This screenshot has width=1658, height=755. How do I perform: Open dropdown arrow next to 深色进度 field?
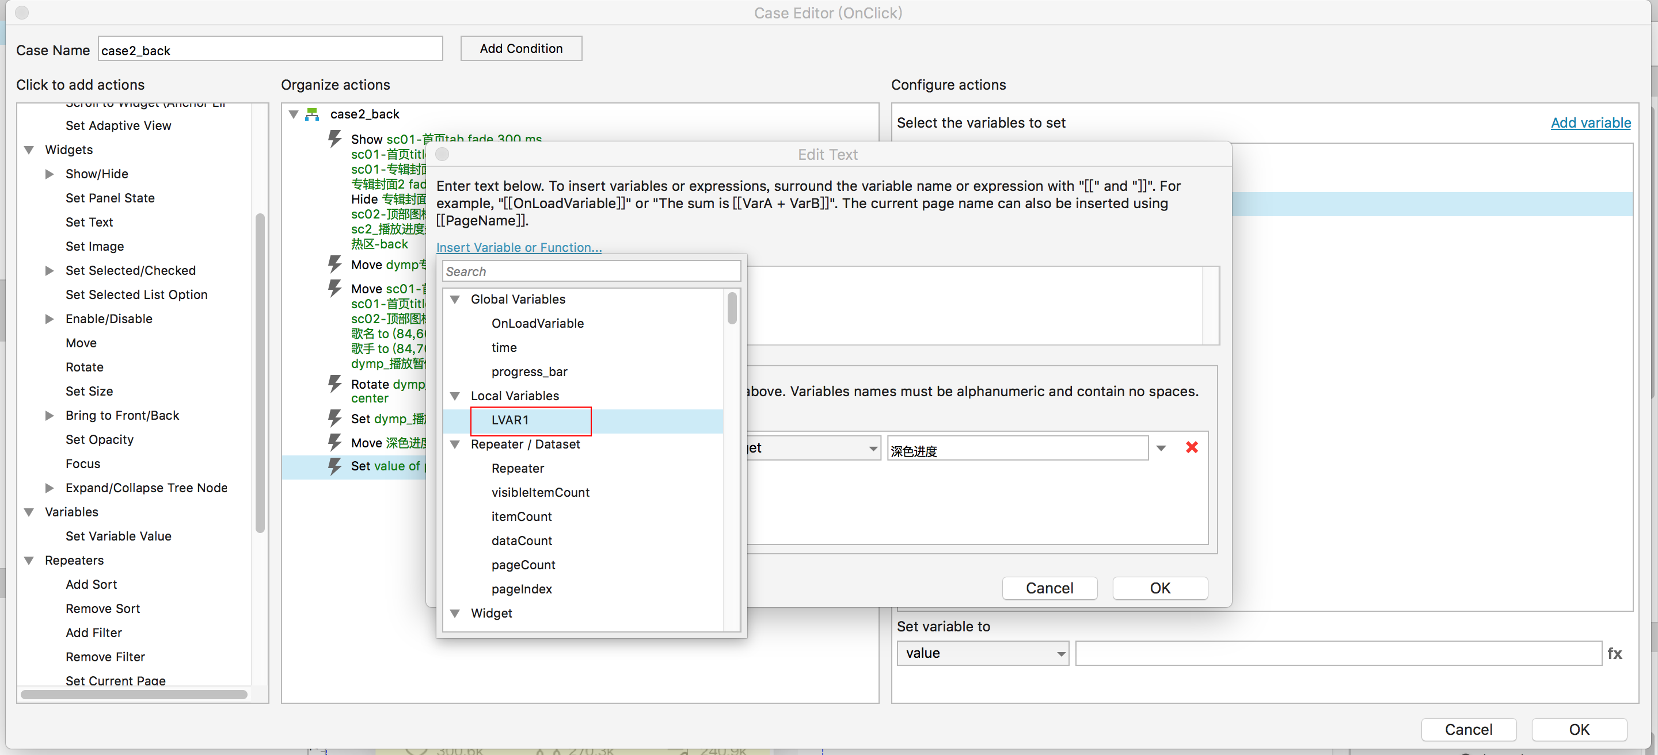pyautogui.click(x=1161, y=449)
